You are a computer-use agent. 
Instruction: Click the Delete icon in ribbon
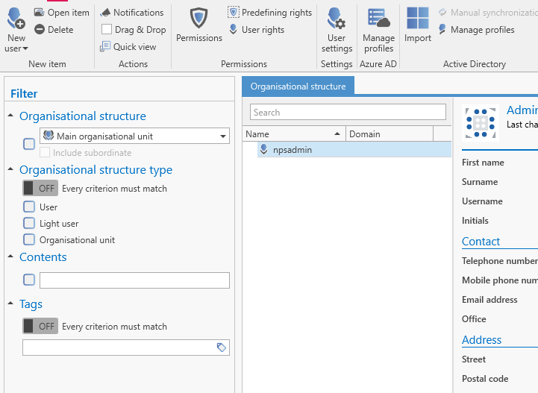click(40, 30)
